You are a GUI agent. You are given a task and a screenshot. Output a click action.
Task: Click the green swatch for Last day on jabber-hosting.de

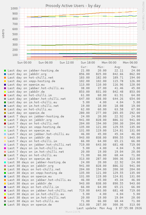click(5, 71)
